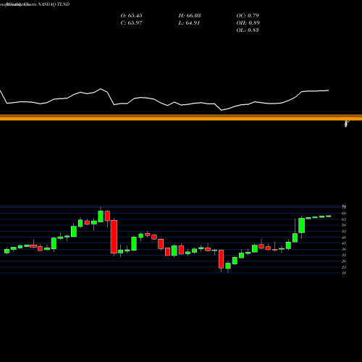Click the tall green candle at the peak
362x362 pixels.
coord(101,216)
